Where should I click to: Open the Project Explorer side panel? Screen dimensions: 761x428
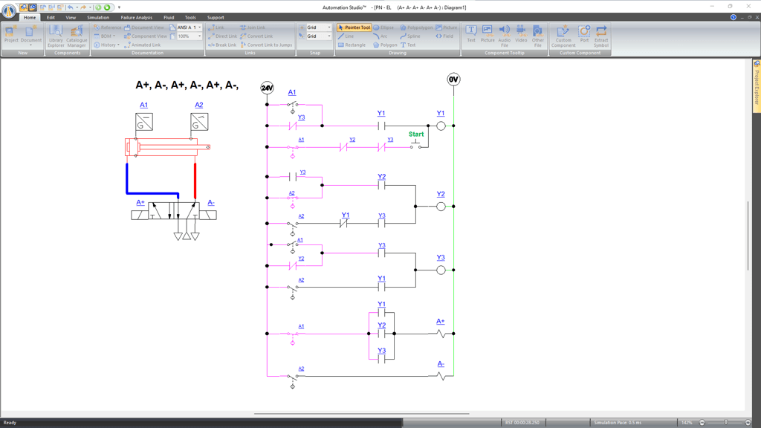(x=757, y=87)
